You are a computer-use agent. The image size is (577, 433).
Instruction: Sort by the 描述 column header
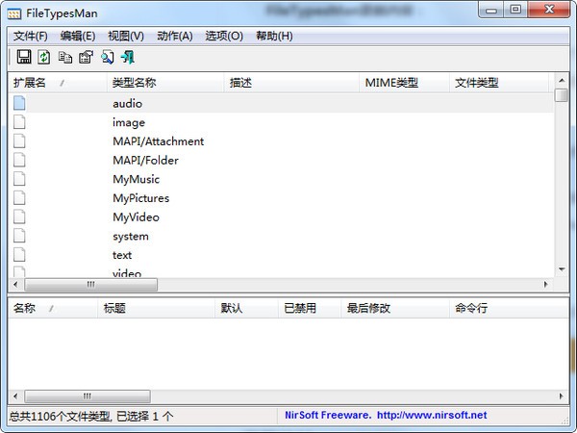point(291,83)
